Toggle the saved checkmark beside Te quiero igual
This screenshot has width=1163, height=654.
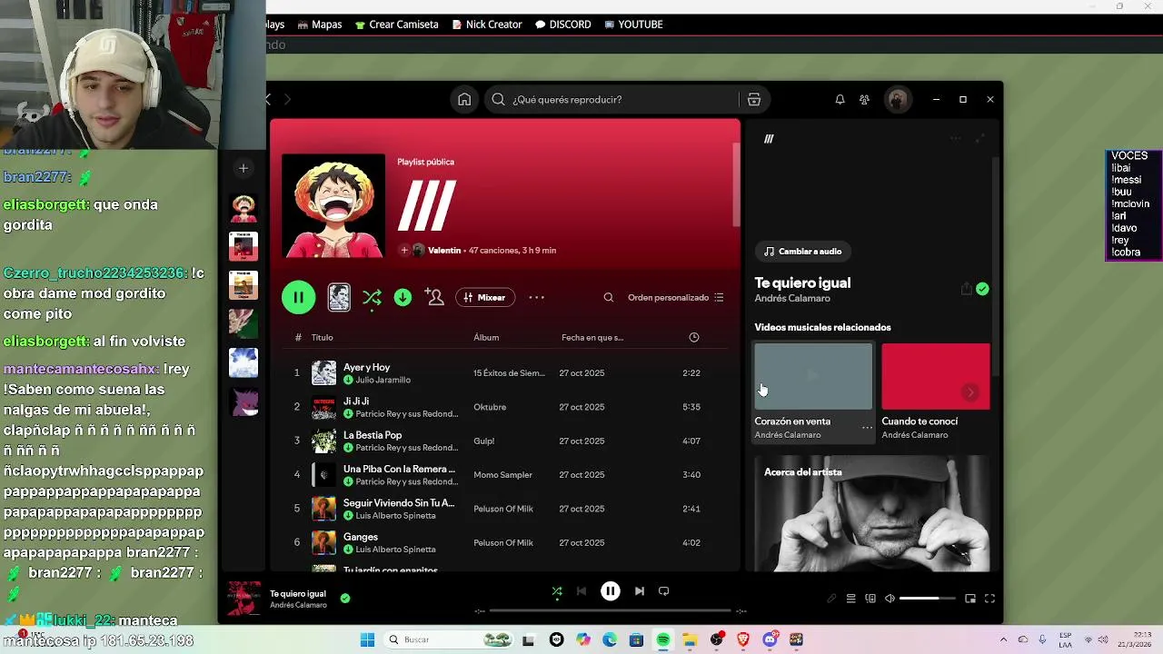coord(983,289)
